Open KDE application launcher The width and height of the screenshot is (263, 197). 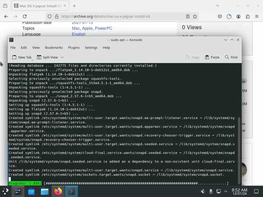6,191
